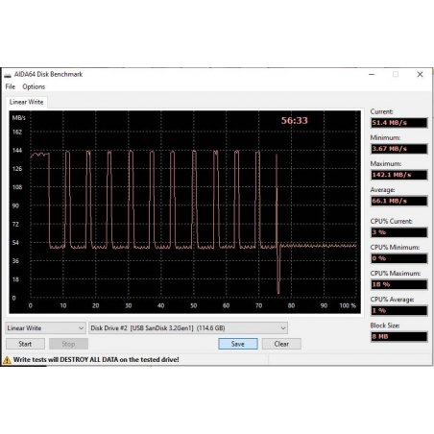
Task: Open the File menu
Action: pos(11,86)
